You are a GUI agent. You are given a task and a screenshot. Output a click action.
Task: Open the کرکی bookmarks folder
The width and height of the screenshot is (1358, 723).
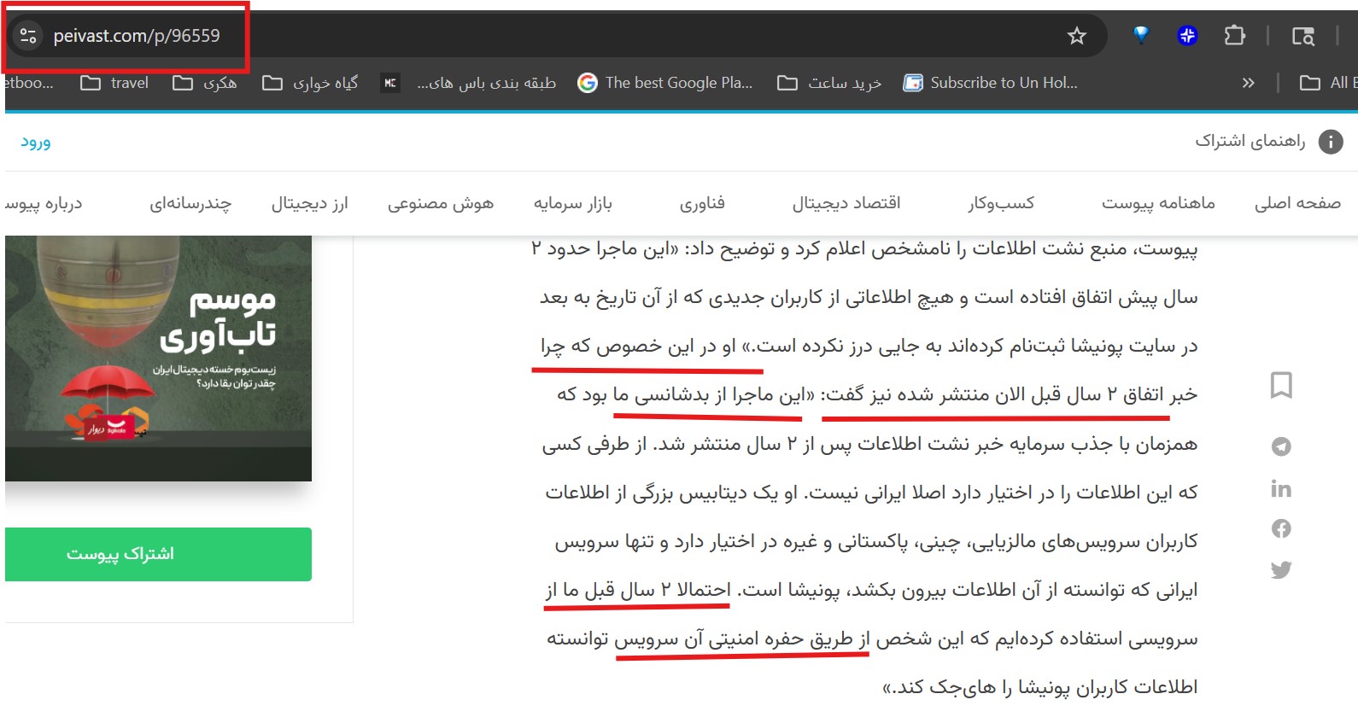(x=205, y=83)
